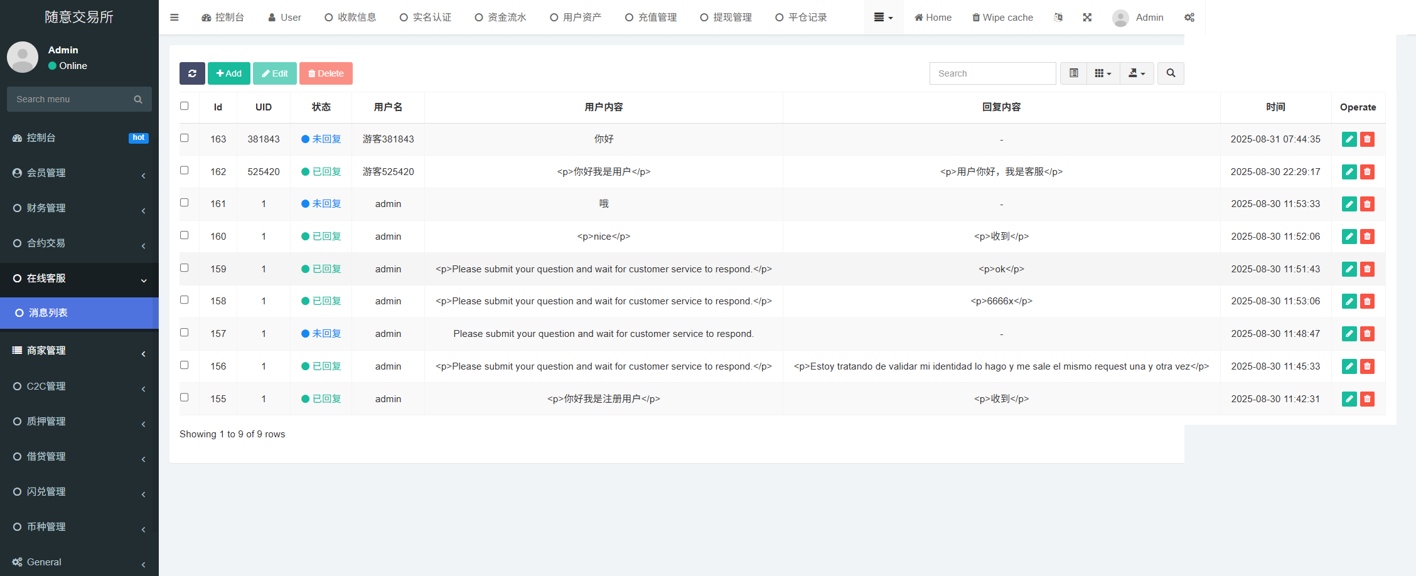Click the refresh table icon button
This screenshot has height=576, width=1416.
(192, 73)
